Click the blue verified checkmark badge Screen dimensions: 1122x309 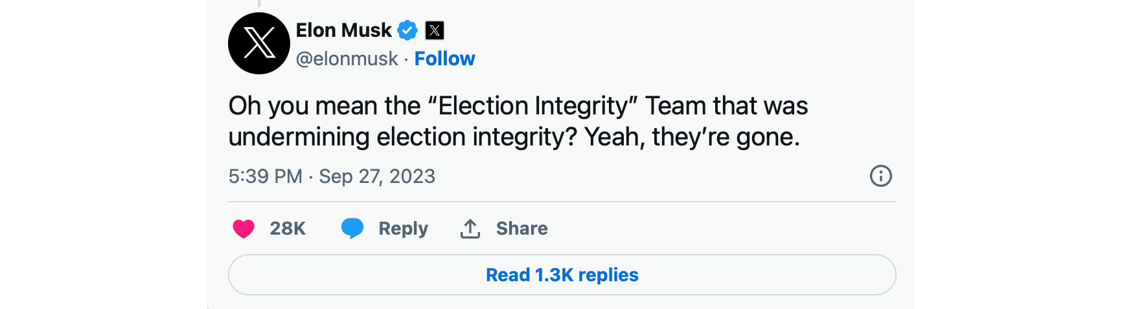pyautogui.click(x=407, y=30)
